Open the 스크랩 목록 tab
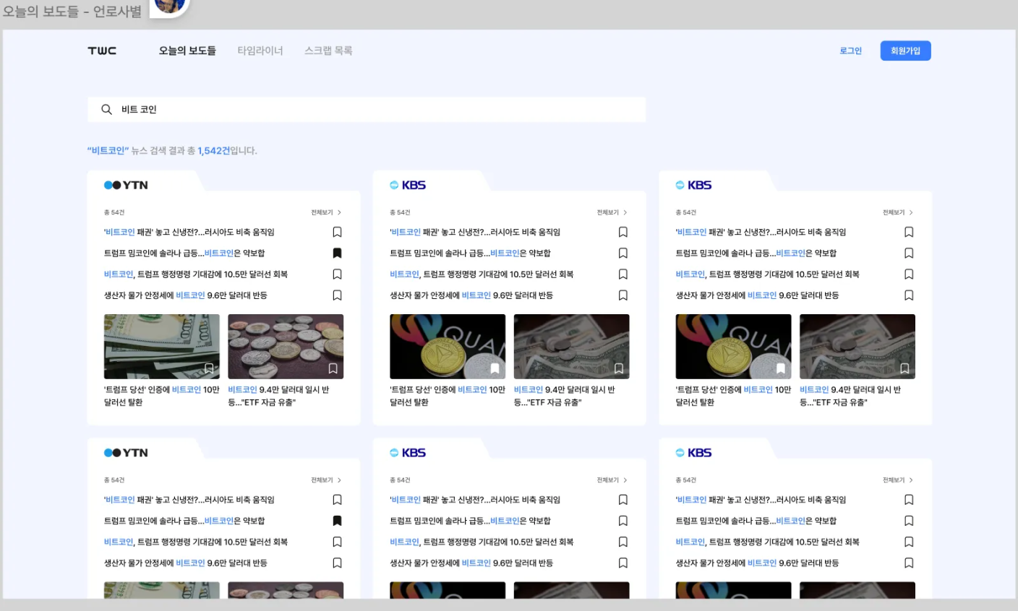The width and height of the screenshot is (1018, 611). [328, 51]
